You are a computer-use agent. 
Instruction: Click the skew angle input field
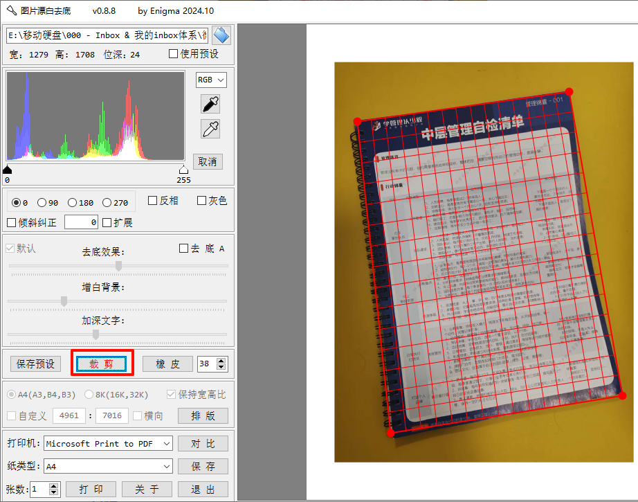[81, 222]
